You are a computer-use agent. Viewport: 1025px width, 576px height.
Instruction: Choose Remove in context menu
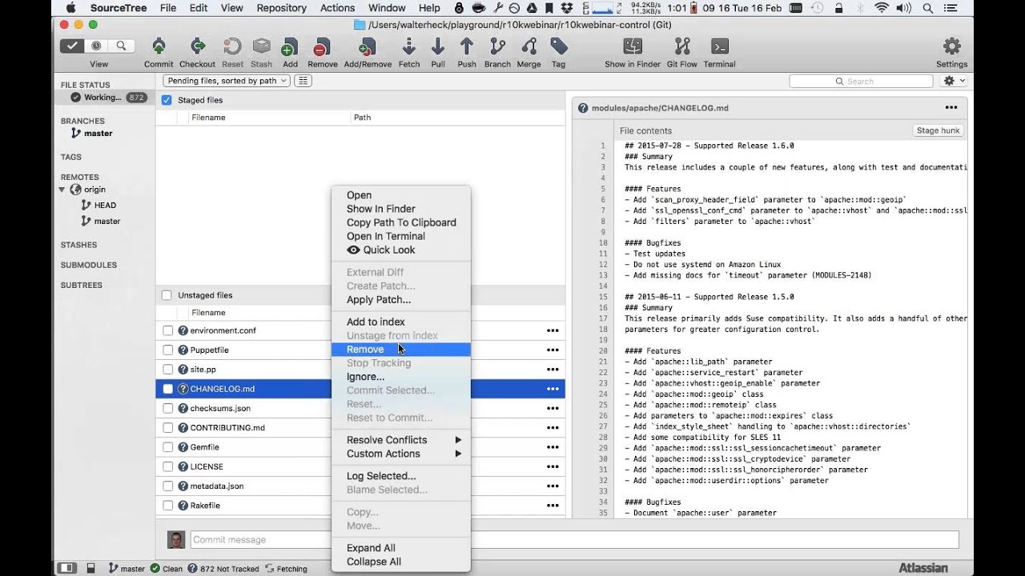(x=400, y=350)
